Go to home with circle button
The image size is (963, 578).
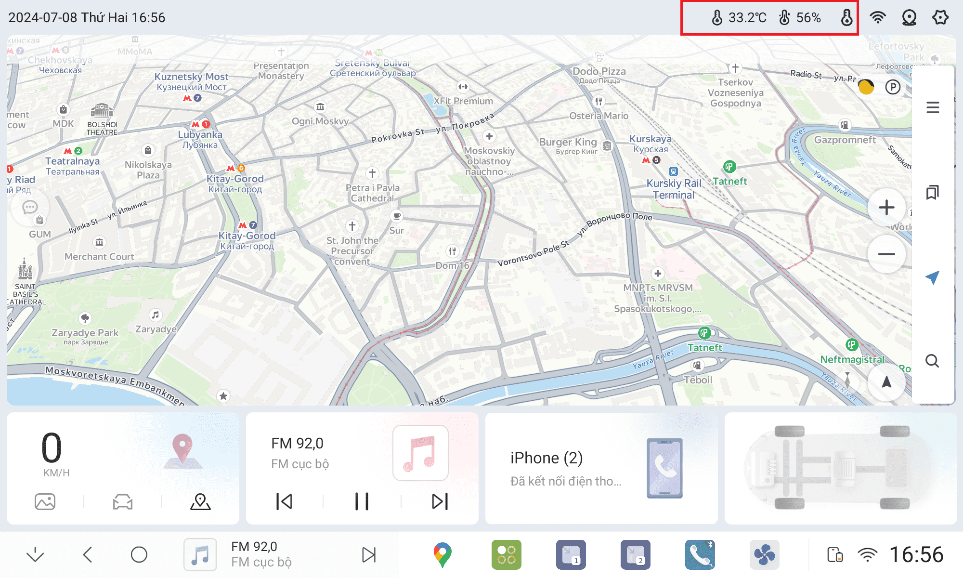click(139, 555)
